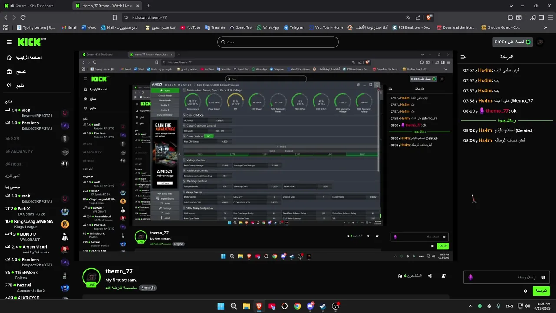The height and width of the screenshot is (313, 556).
Task: Switch to the 'Stream - Kick Dashboard' tab
Action: pos(35,6)
